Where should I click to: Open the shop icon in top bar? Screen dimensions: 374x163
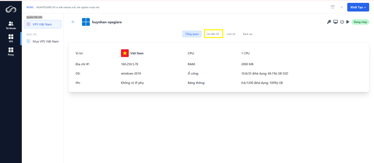click(333, 7)
